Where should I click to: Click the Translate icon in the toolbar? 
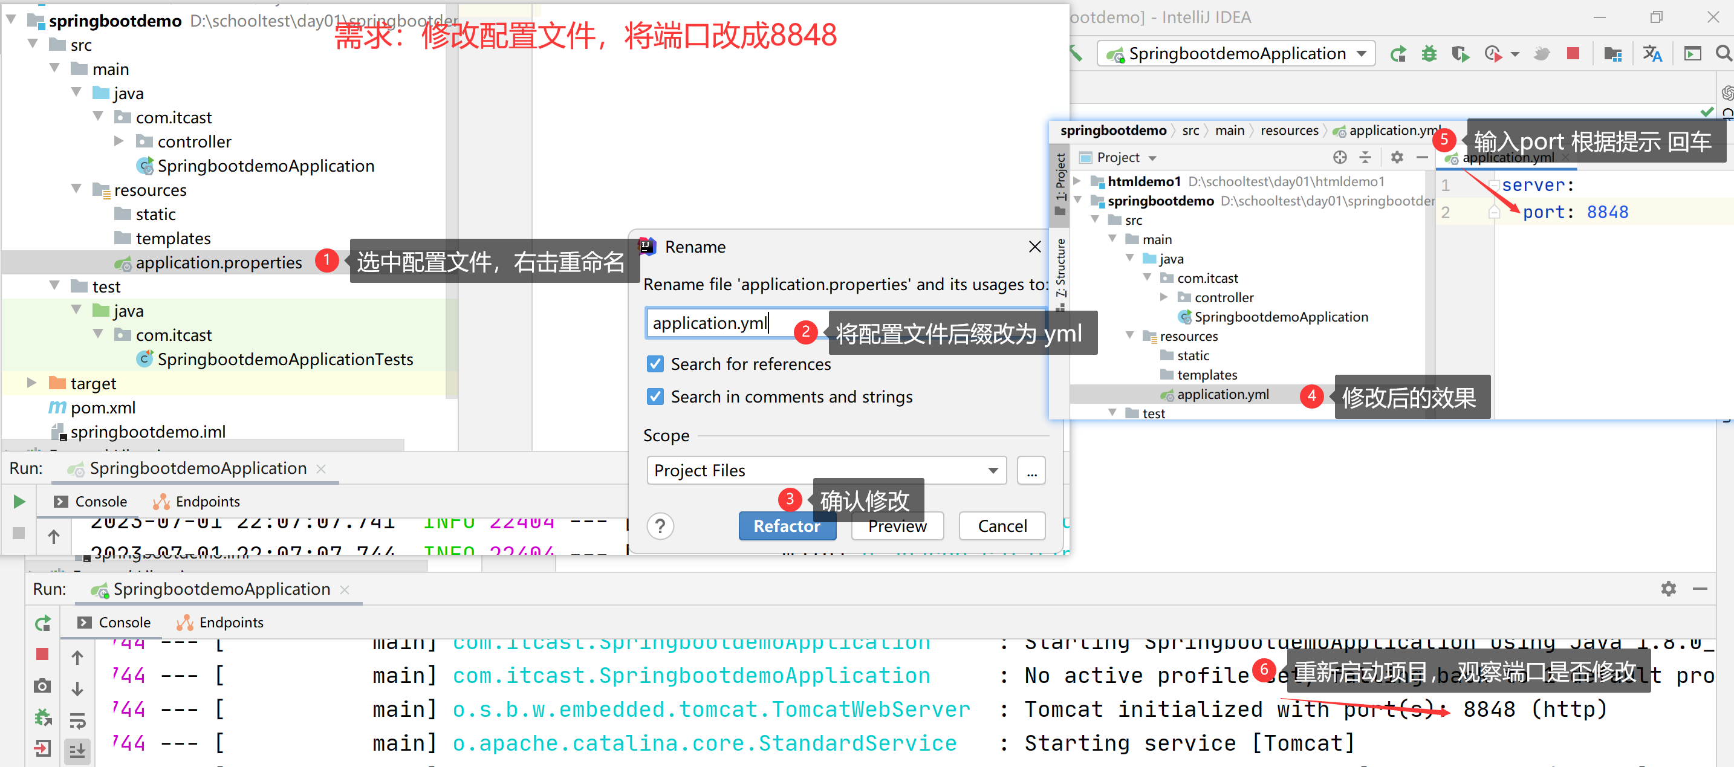coord(1652,54)
